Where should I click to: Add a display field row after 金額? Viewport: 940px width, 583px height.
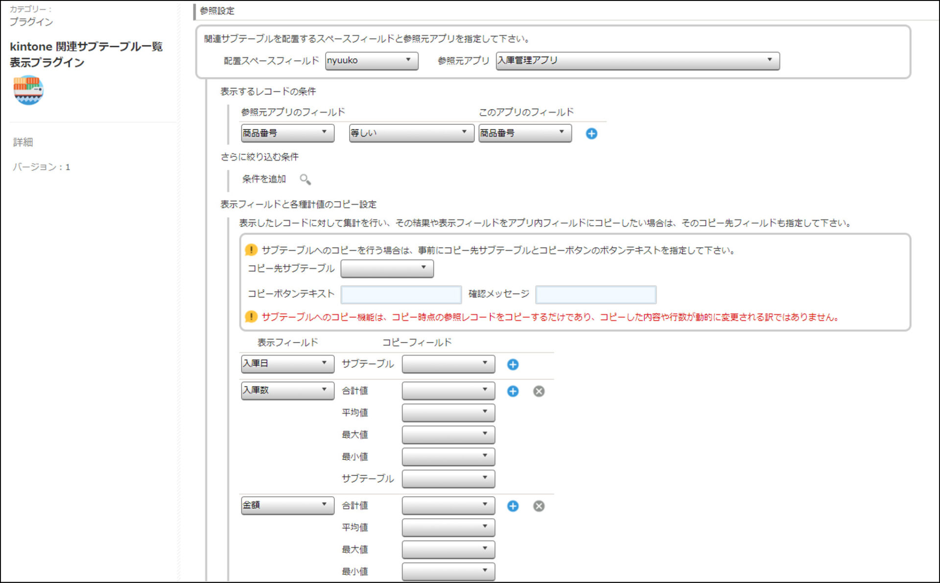pos(513,506)
